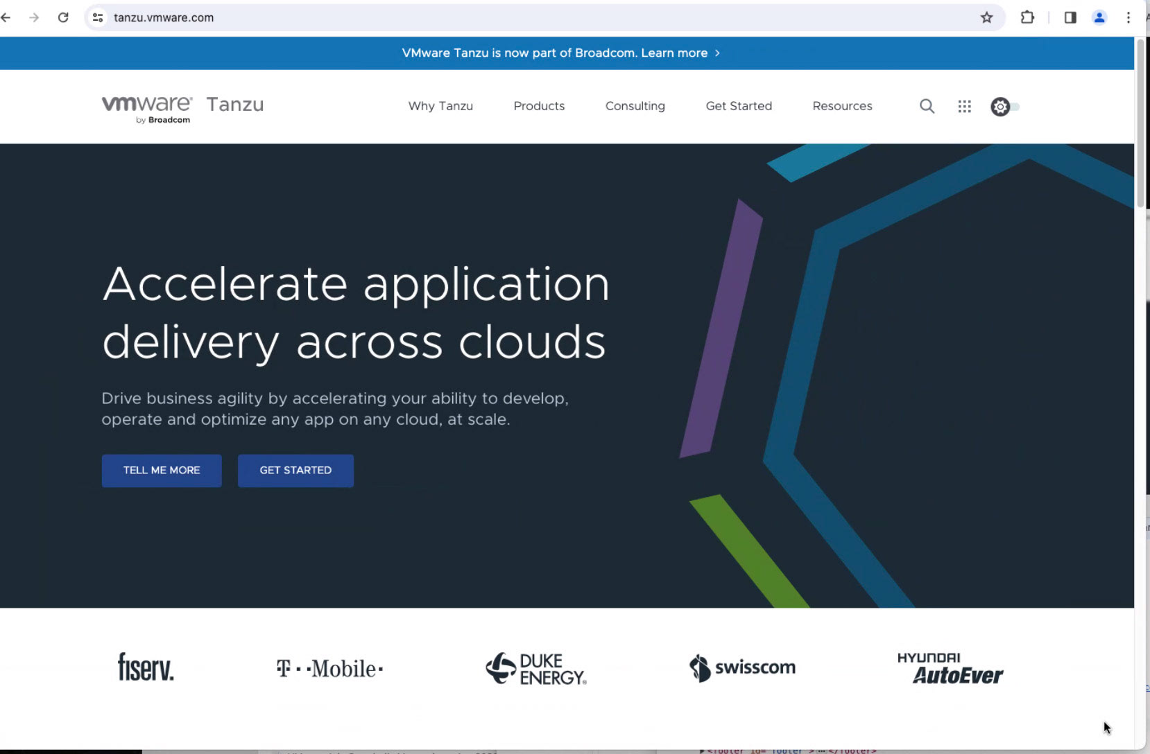Open the Resources menu

point(842,106)
